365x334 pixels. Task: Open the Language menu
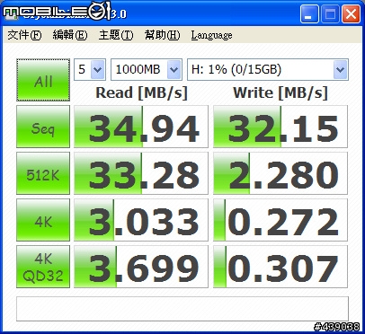tap(211, 35)
